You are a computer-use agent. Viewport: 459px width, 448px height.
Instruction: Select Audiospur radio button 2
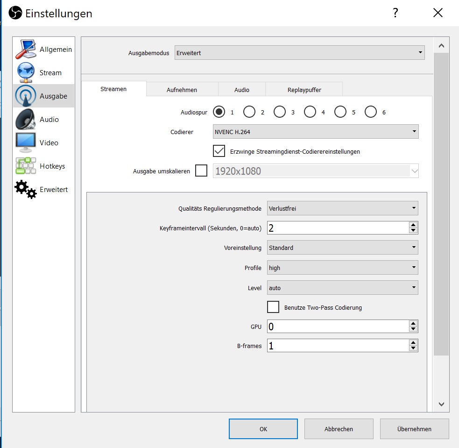pos(249,112)
